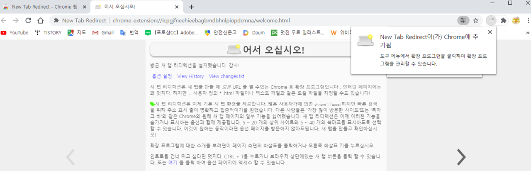Screen dimensions: 531x171
Task: Open the 지도 maps bookmark
Action: pyautogui.click(x=77, y=32)
